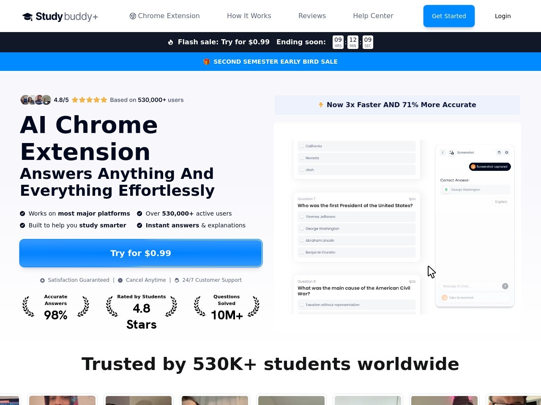
Task: Select the George Washington radio option
Action: point(302,229)
